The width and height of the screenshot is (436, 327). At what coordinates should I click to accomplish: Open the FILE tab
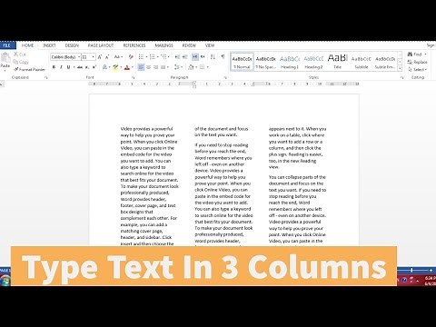7,45
